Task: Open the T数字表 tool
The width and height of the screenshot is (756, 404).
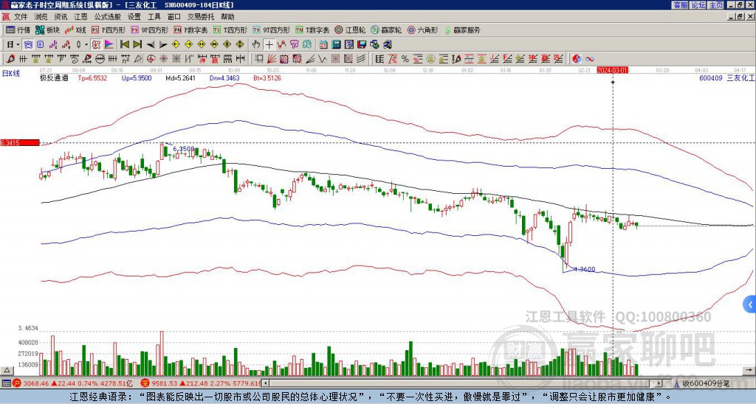Action: tap(312, 29)
